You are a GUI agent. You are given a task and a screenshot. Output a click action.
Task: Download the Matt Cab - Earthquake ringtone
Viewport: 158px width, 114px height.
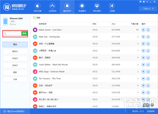click(x=148, y=37)
